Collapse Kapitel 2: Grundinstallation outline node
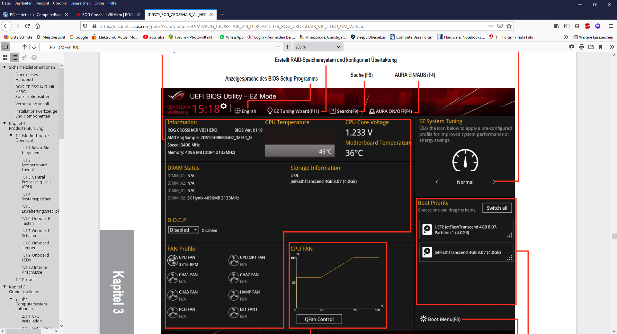617x334 pixels. (x=4, y=287)
